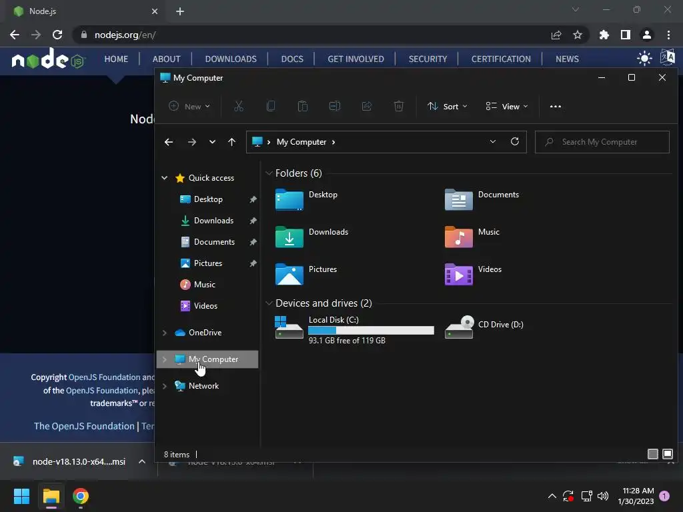
Task: Open ABOUT on Node.js site menu
Action: (x=166, y=59)
